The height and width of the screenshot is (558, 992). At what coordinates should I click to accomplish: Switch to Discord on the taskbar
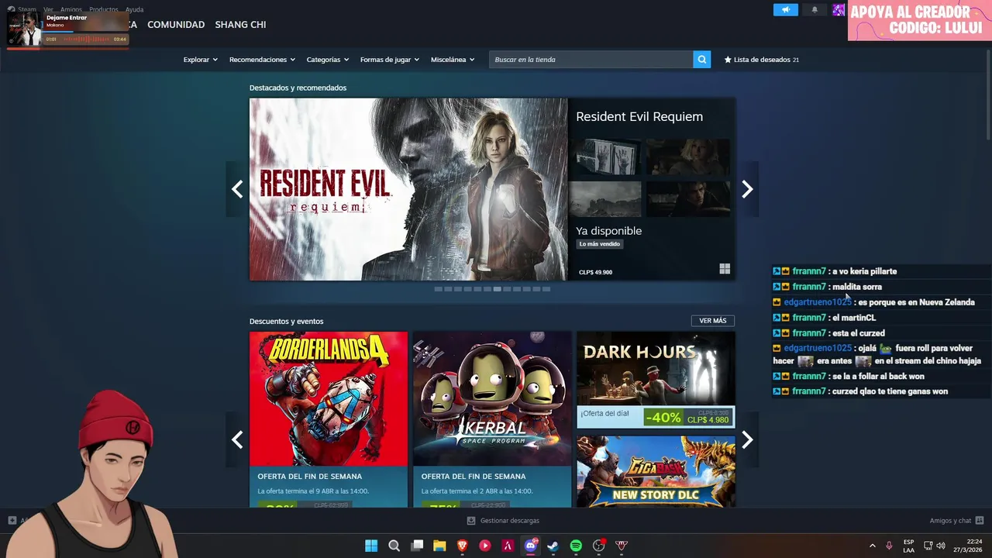(x=531, y=546)
